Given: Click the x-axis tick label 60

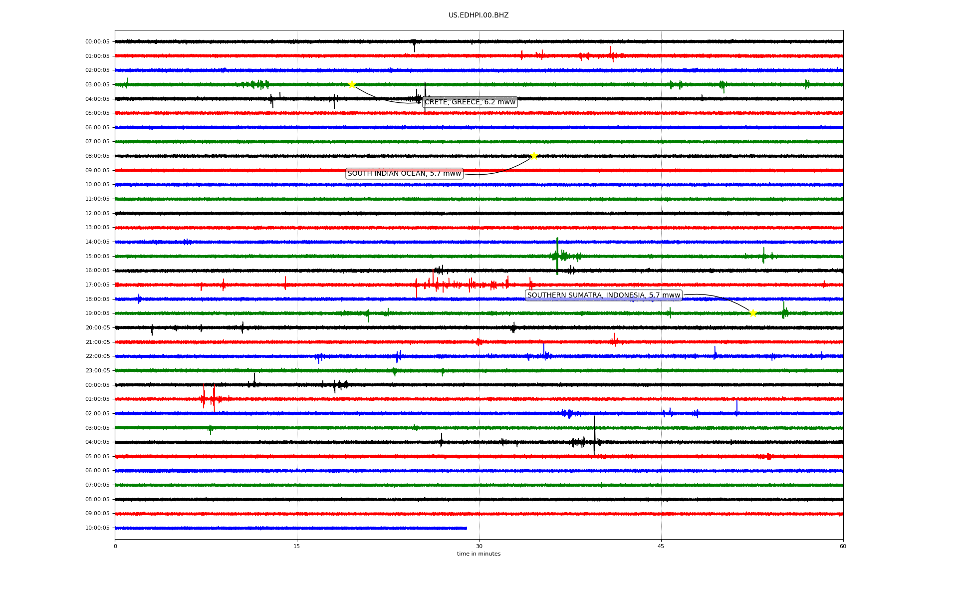Looking at the screenshot, I should click(843, 546).
